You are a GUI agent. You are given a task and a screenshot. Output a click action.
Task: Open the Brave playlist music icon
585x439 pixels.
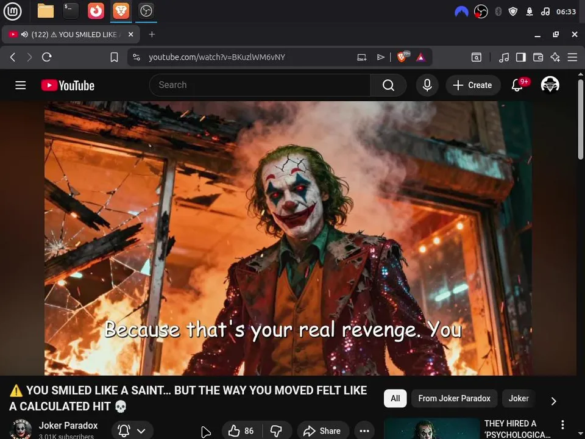pyautogui.click(x=504, y=57)
